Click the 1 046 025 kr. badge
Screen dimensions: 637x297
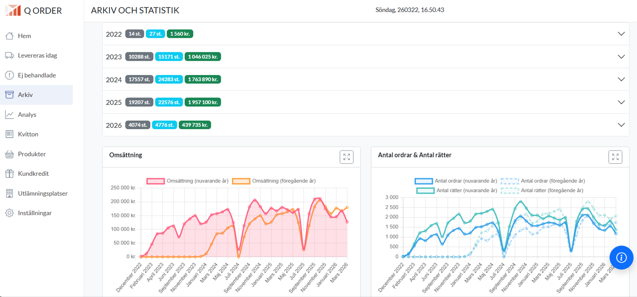coord(203,57)
